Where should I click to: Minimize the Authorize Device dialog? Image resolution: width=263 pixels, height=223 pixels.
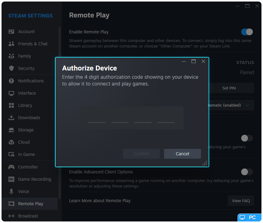point(184,62)
